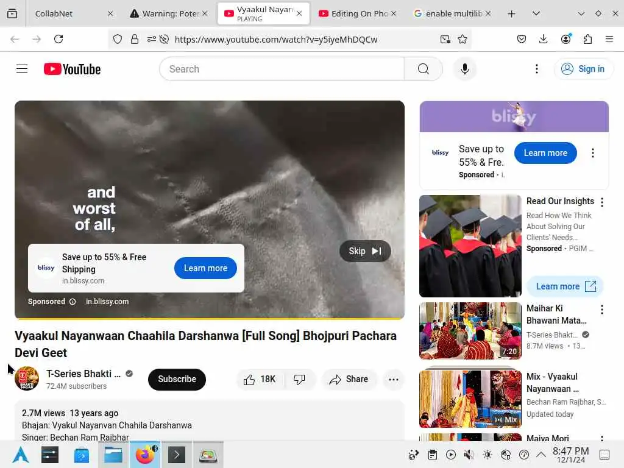Subscribe to T-Series Bhakti channel
Screen dimensions: 624x468
[177, 379]
